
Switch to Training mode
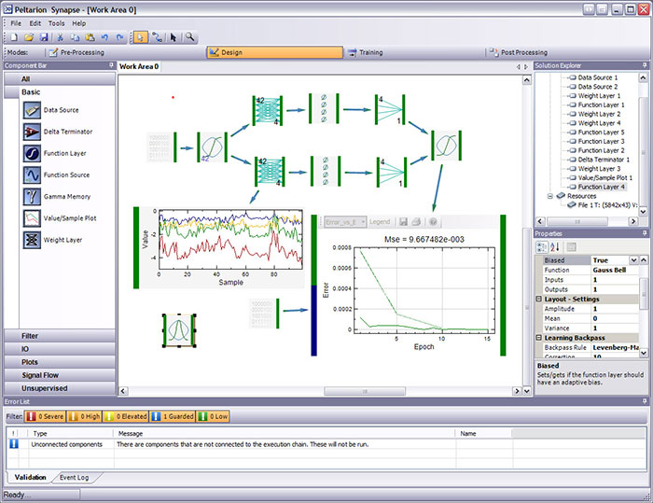(x=370, y=53)
